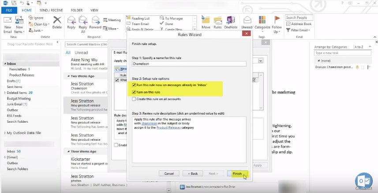Open Akee Ning Wu's Brand meeting email
Screen dimensions: 378x193
click(86, 64)
